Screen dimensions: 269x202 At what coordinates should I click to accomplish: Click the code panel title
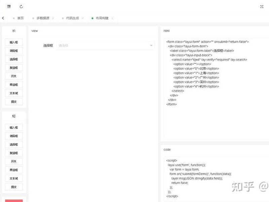pyautogui.click(x=167, y=149)
